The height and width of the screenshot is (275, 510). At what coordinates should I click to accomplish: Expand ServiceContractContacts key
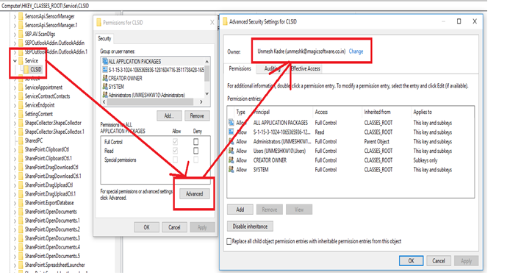(15, 96)
